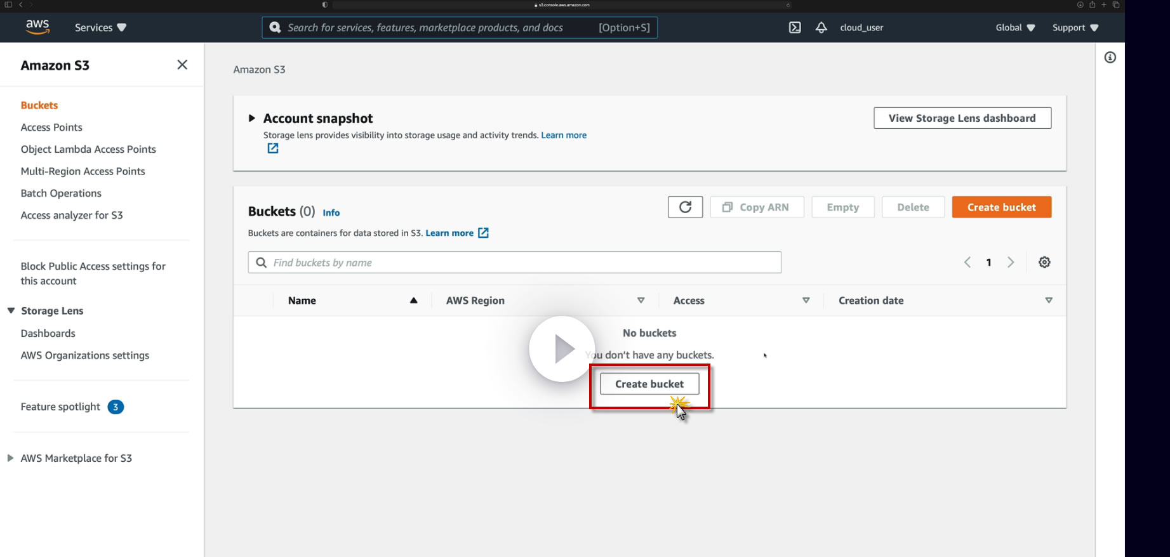Click the search magnifier in bucket filter
Viewport: 1170px width, 557px height.
pos(261,263)
